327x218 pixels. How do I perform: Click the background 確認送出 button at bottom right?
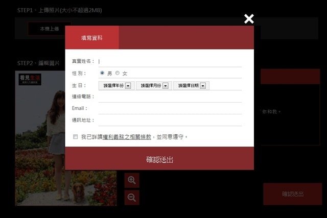pyautogui.click(x=293, y=194)
